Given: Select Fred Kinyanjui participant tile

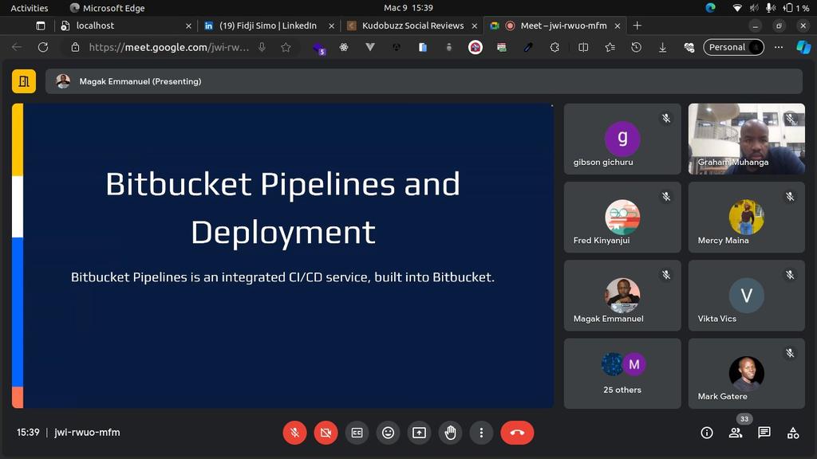Looking at the screenshot, I should [x=622, y=217].
